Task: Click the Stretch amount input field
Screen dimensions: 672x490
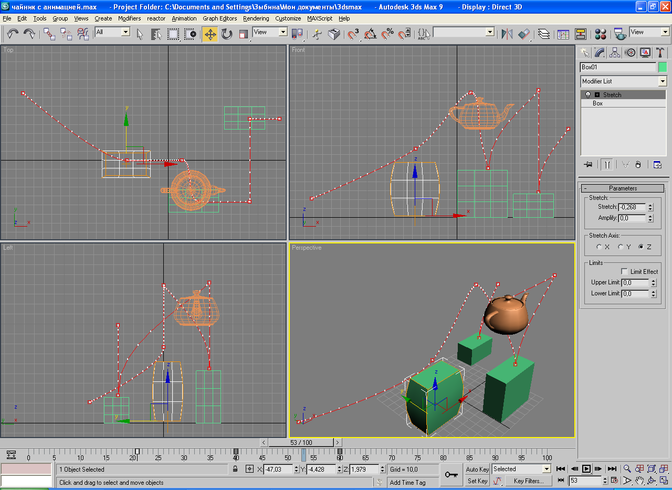Action: (x=632, y=207)
